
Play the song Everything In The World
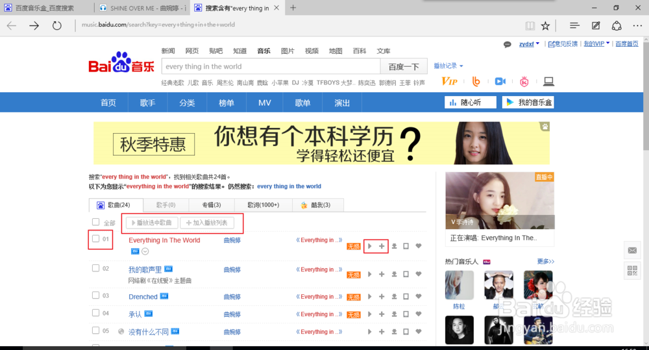click(x=370, y=246)
